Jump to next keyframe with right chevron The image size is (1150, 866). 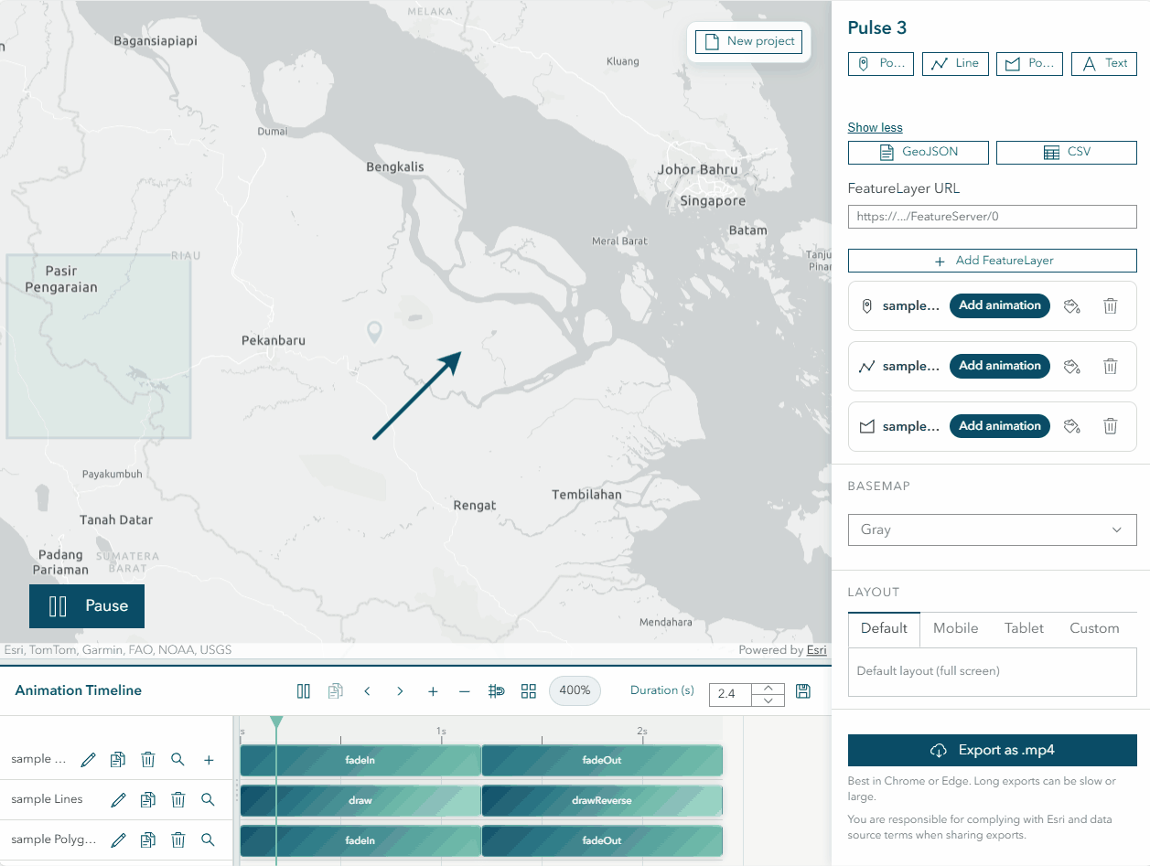[x=400, y=691]
